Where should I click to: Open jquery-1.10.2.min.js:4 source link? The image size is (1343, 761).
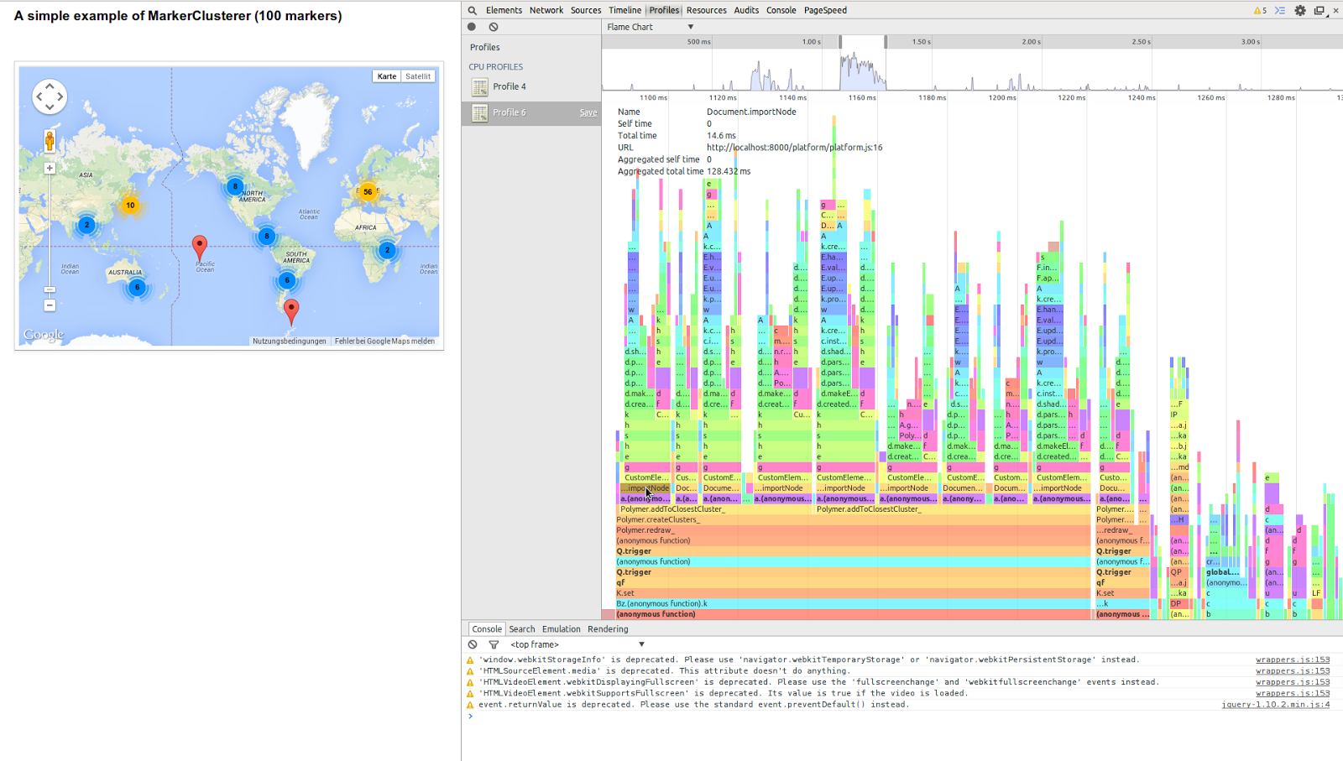(x=1275, y=705)
